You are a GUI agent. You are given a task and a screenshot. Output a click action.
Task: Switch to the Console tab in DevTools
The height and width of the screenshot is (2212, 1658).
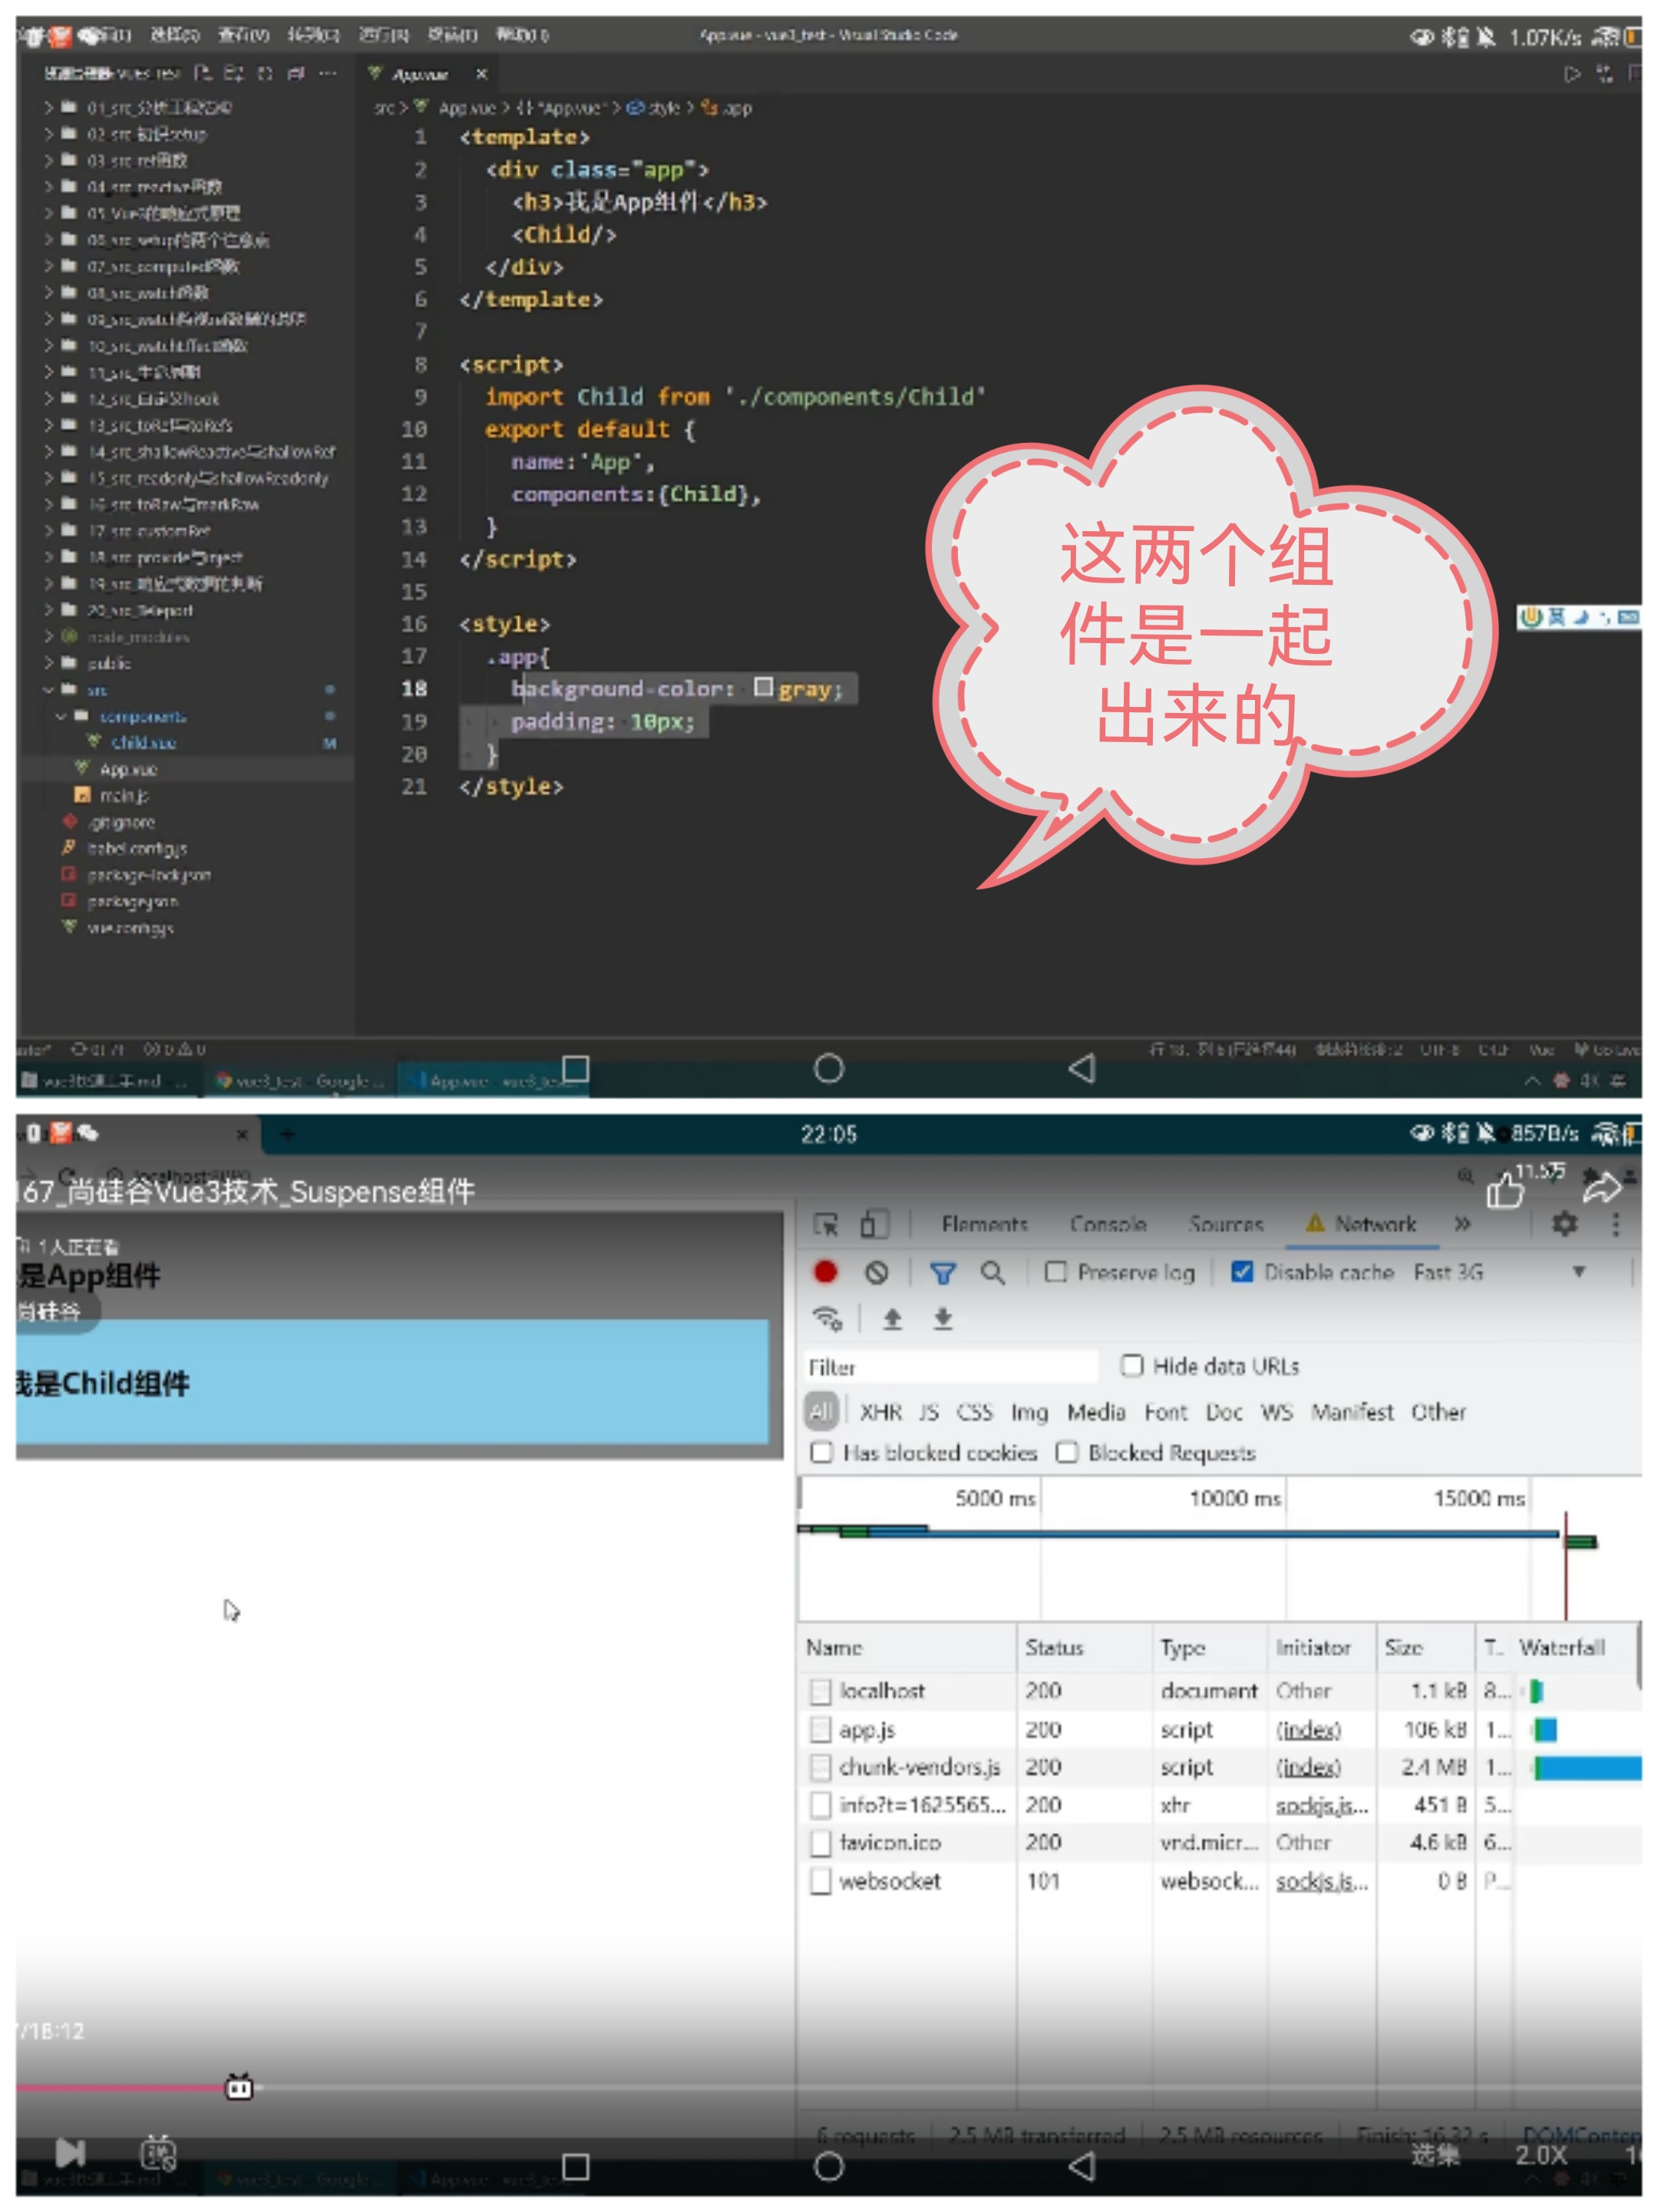tap(1108, 1224)
